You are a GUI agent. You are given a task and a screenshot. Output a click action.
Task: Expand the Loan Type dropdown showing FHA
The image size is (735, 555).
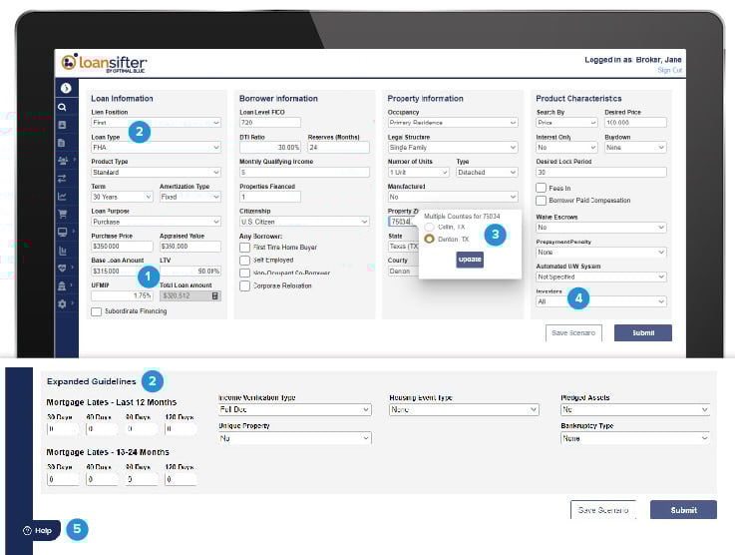click(155, 147)
